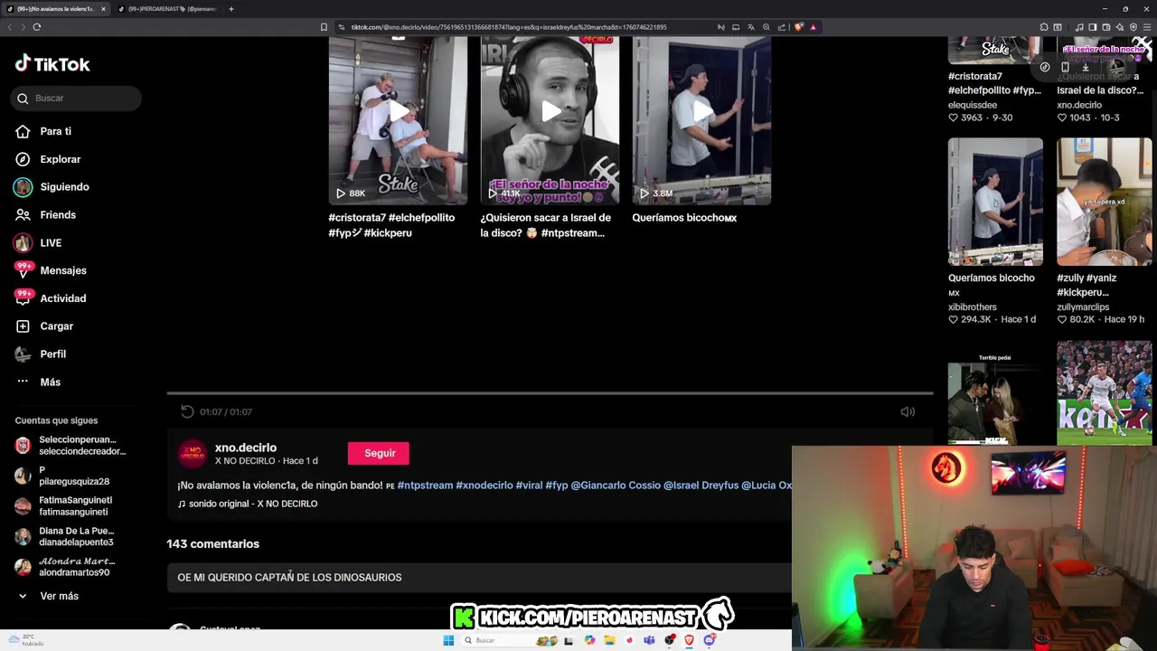The height and width of the screenshot is (651, 1157).
Task: Open browser extensions puzzle icon
Action: point(1044,27)
